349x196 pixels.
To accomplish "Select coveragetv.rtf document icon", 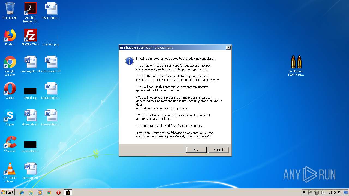I will point(30,64).
